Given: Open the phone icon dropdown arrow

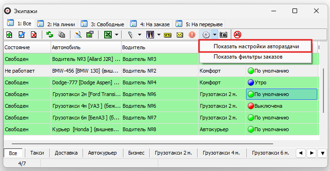Looking at the screenshot, I should (x=139, y=35).
